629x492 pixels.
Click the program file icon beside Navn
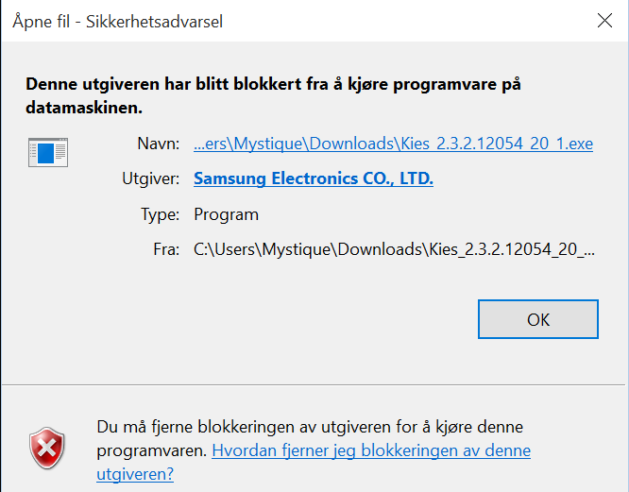[x=48, y=152]
